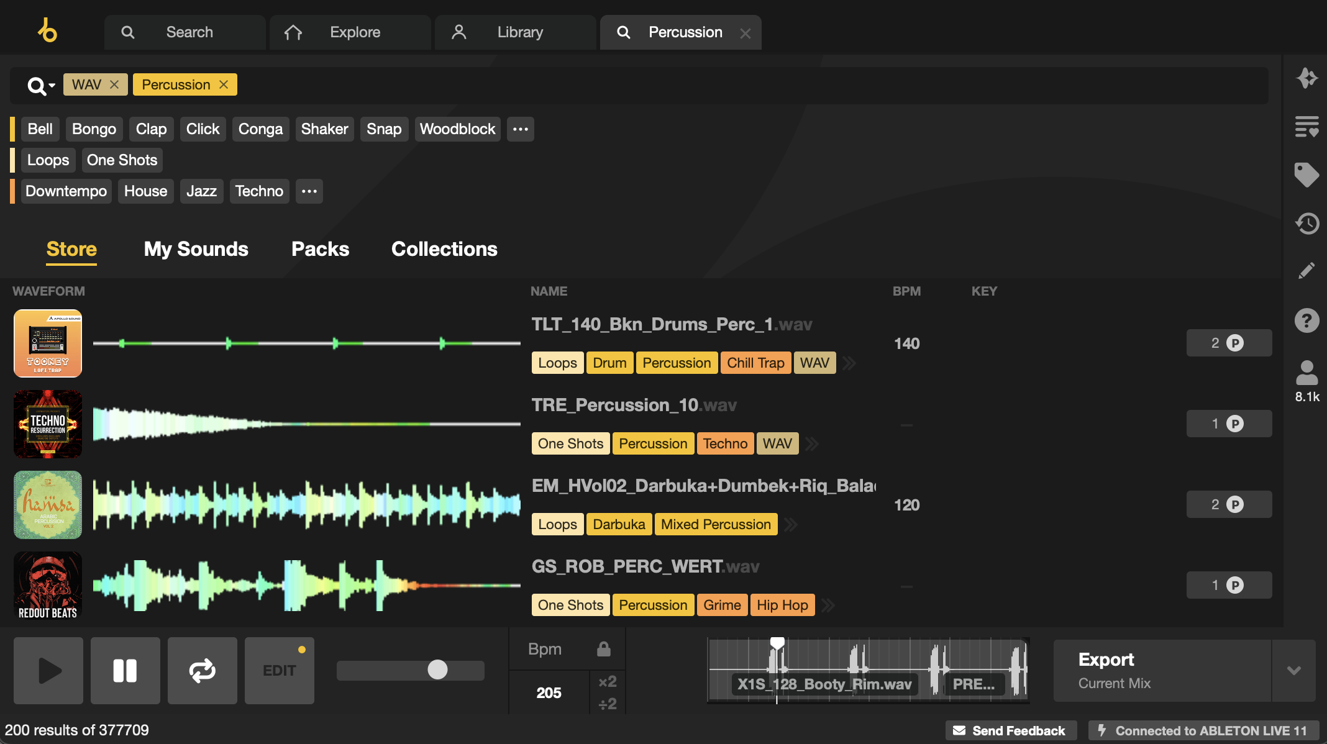Open the help question mark icon
This screenshot has height=744, width=1327.
pyautogui.click(x=1307, y=320)
